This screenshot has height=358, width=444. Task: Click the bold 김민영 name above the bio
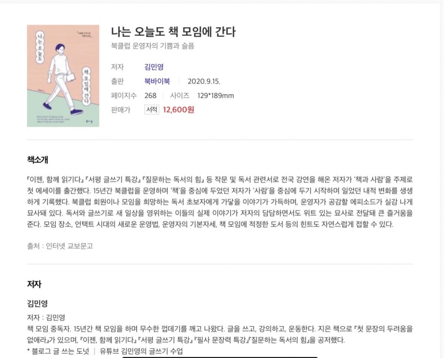coord(38,304)
